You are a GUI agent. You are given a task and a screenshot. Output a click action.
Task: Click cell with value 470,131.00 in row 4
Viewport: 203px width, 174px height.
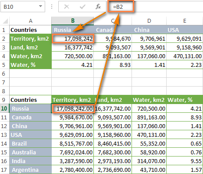pyautogui.click(x=185, y=56)
